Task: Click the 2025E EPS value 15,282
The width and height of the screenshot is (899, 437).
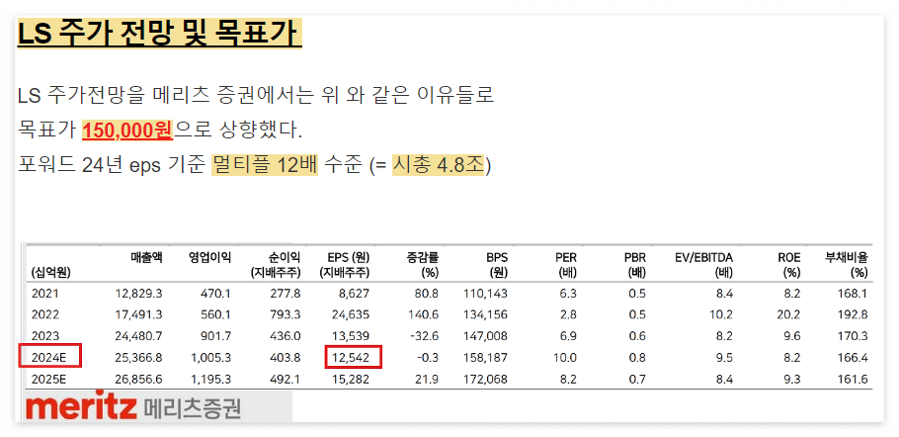Action: tap(349, 380)
